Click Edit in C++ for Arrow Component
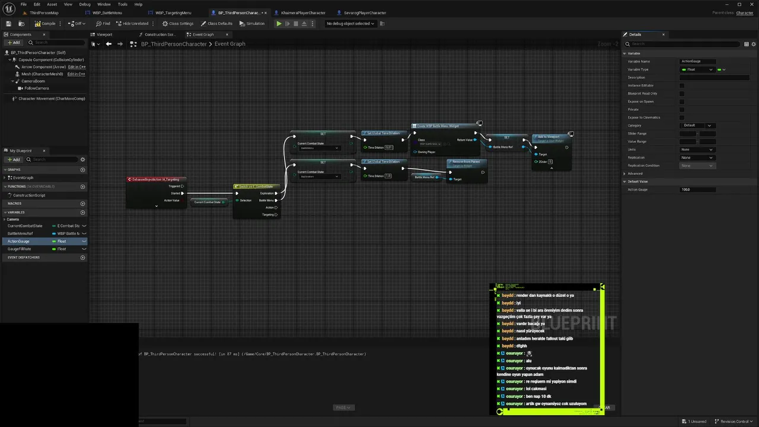This screenshot has width=759, height=427. 76,67
